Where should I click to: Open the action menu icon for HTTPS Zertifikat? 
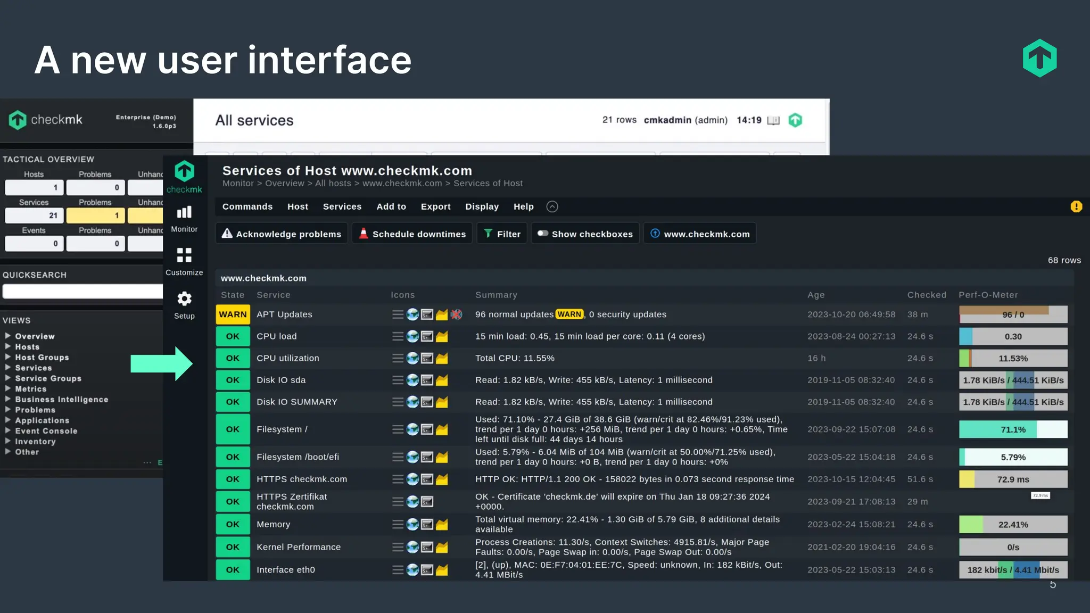point(398,501)
